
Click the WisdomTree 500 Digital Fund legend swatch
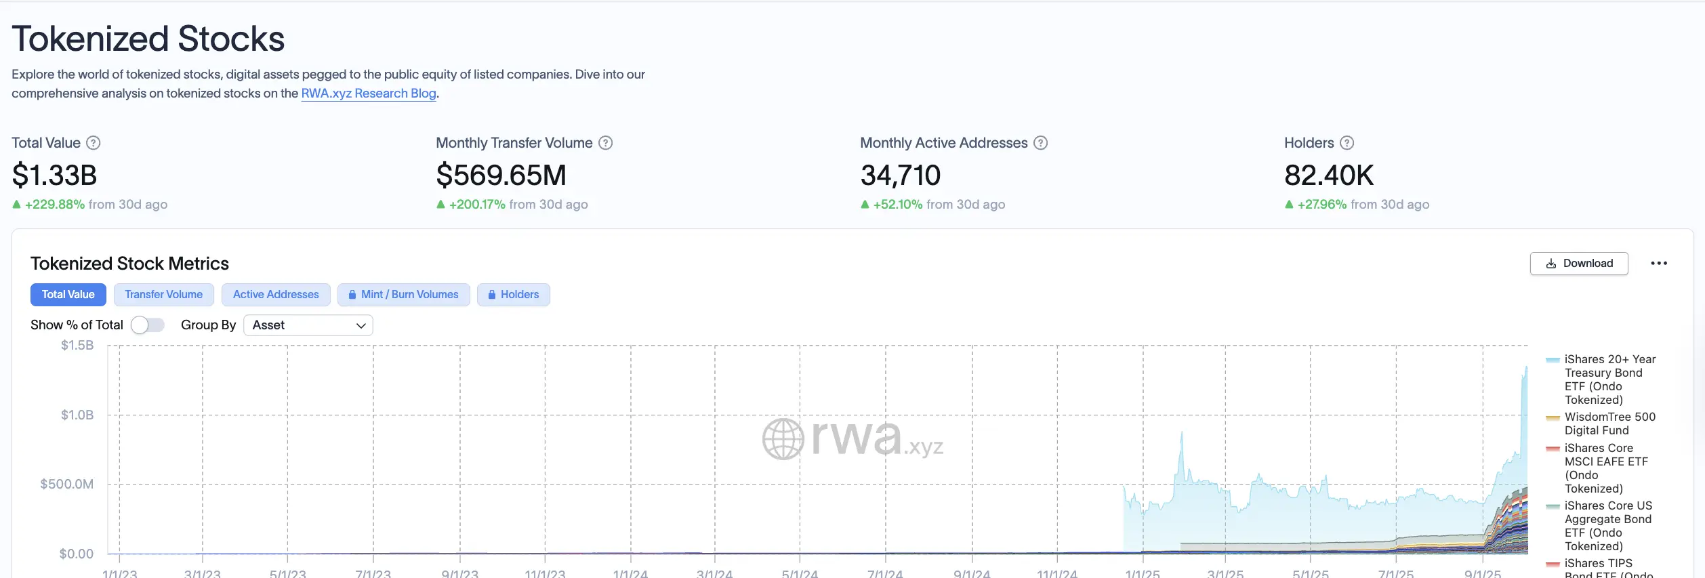pyautogui.click(x=1553, y=417)
